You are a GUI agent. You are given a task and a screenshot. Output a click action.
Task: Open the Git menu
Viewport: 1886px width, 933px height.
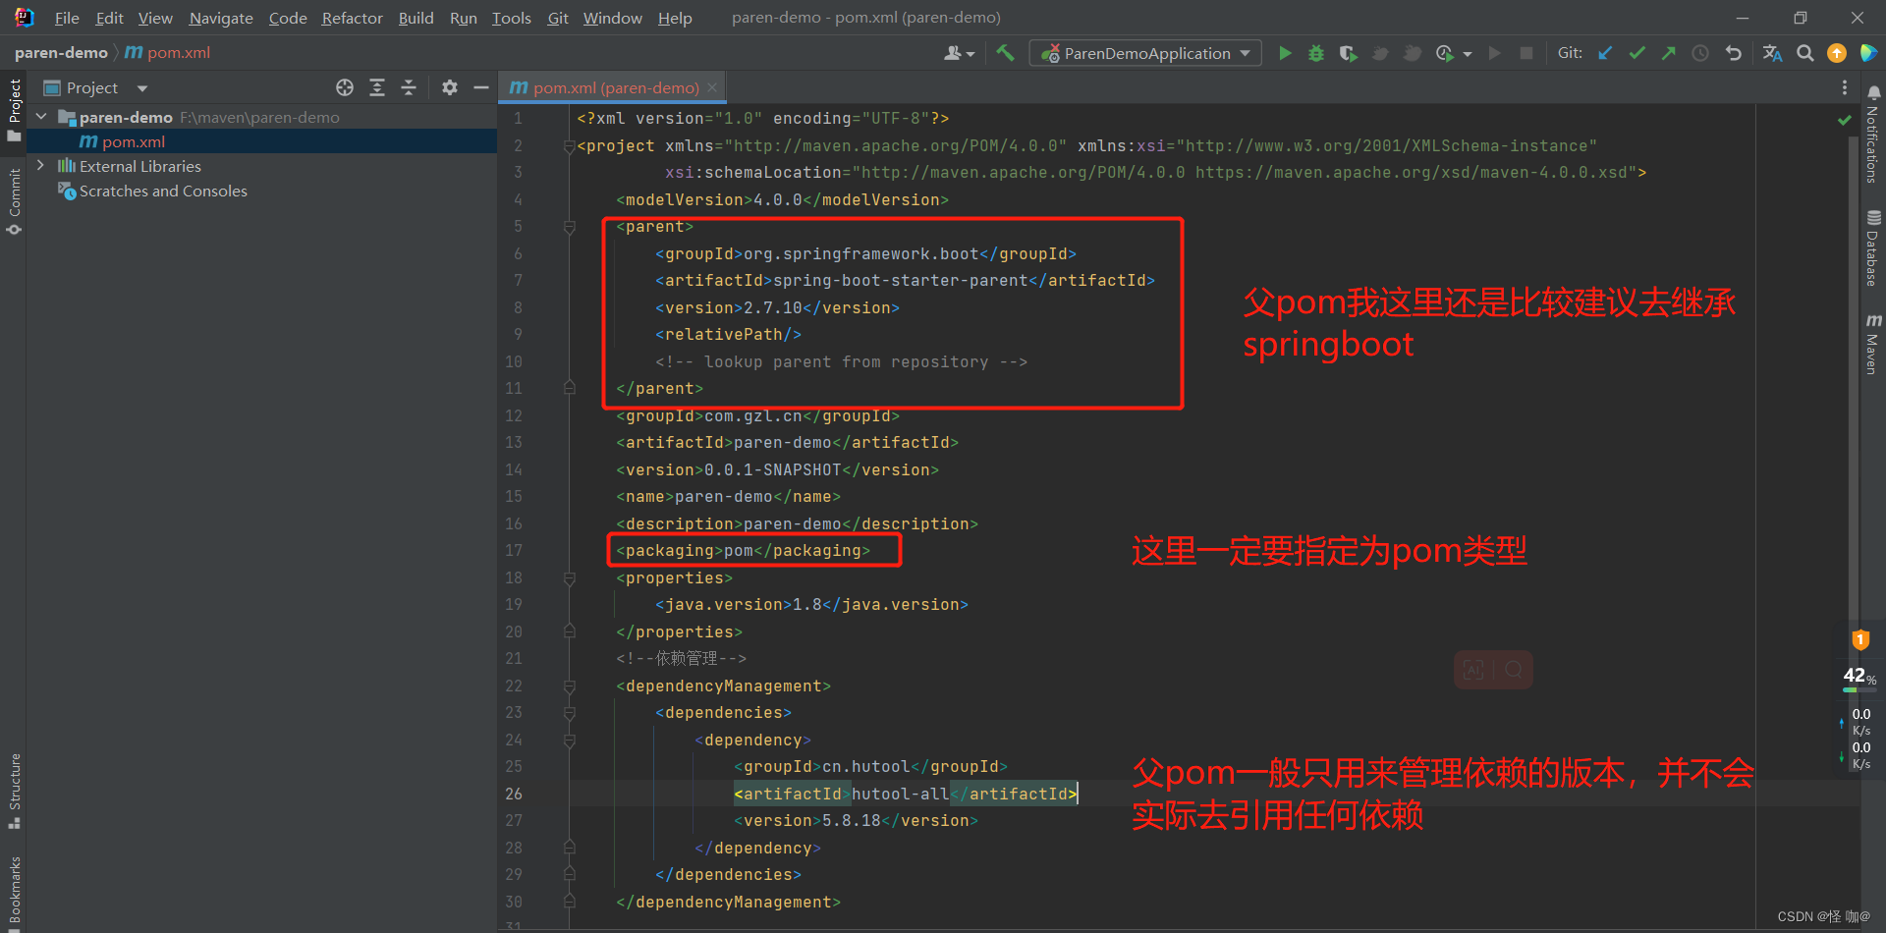558,18
